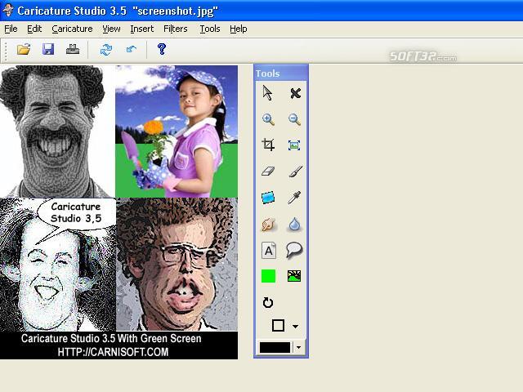Click the girl with flower photo
This screenshot has width=523, height=392.
coord(177,131)
